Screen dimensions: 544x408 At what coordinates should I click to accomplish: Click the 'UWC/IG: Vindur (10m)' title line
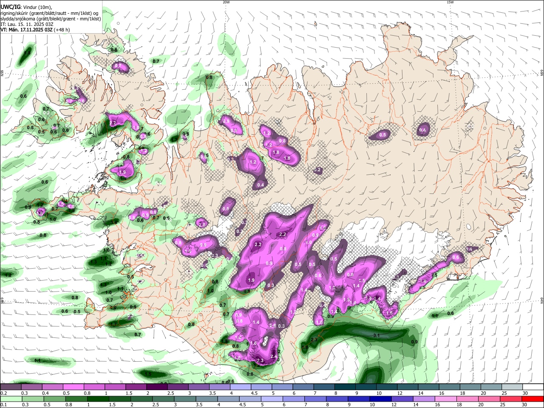(x=26, y=7)
